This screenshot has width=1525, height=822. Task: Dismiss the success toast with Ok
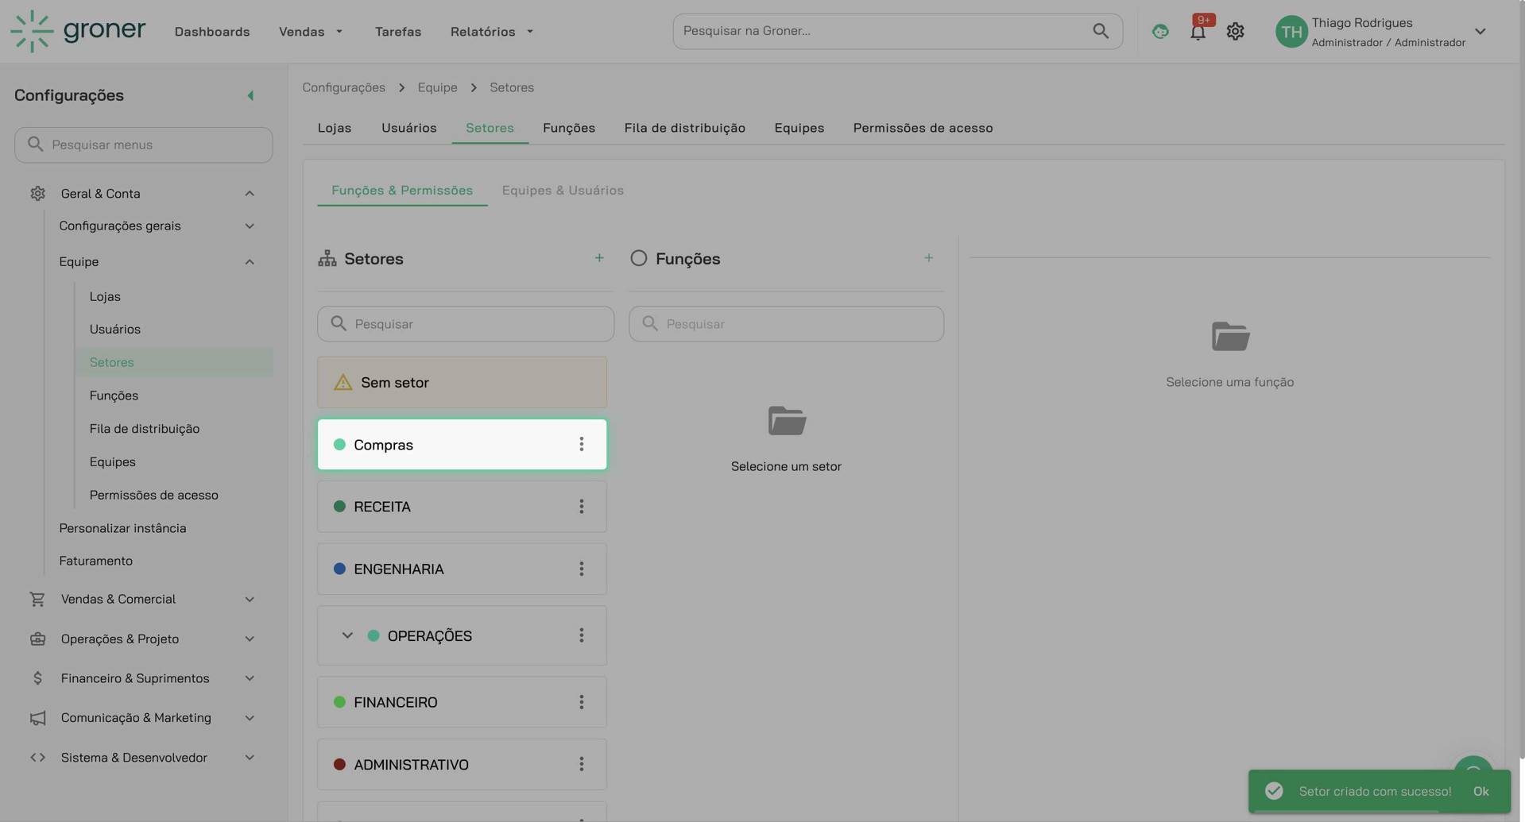point(1481,791)
